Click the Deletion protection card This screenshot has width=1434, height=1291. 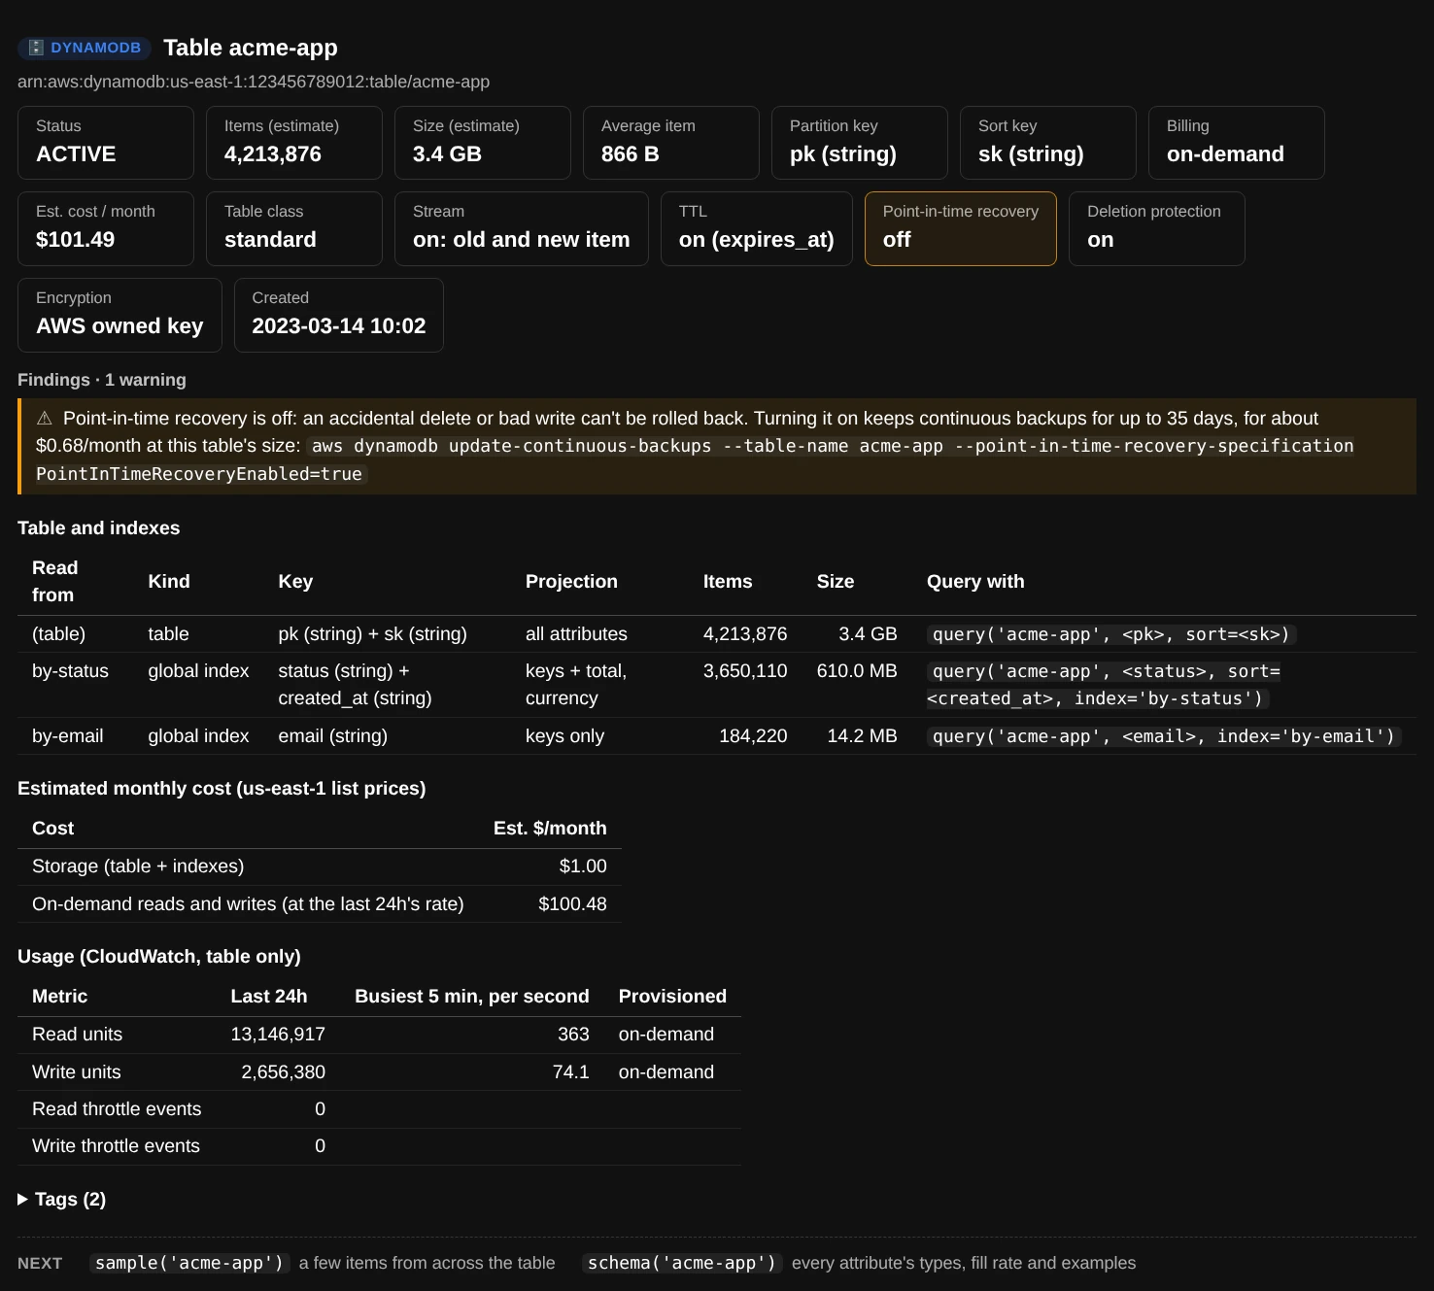(x=1157, y=228)
